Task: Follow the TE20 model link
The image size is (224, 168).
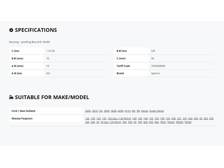Action: click(x=163, y=122)
